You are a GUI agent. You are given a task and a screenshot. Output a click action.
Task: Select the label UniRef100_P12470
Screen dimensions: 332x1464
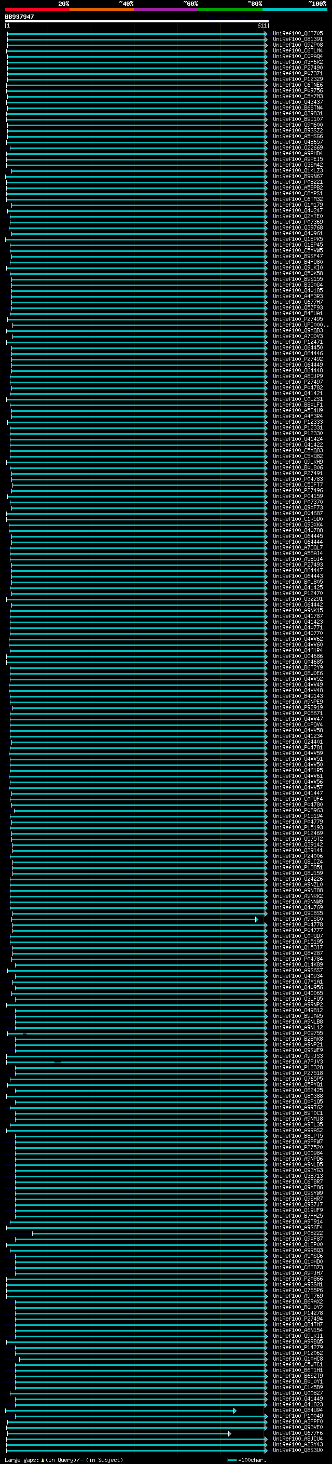297,593
